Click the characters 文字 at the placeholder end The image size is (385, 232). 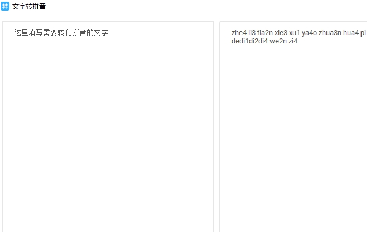[101, 32]
